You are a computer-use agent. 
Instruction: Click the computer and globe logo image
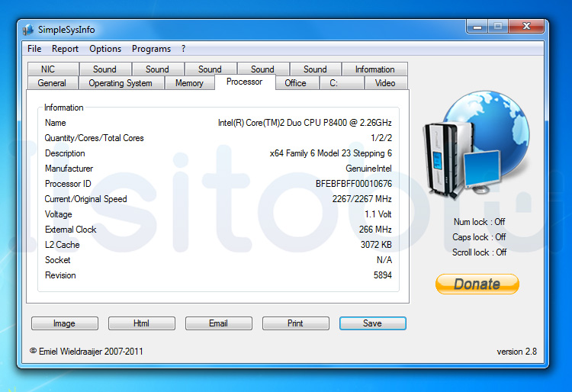click(x=476, y=145)
